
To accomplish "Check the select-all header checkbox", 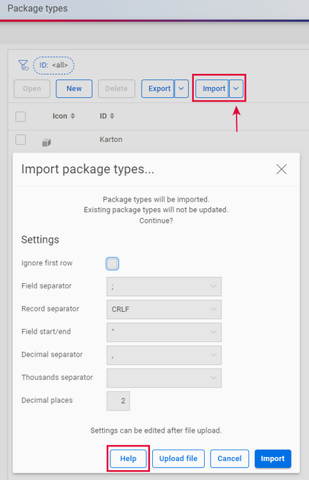I will 21,117.
